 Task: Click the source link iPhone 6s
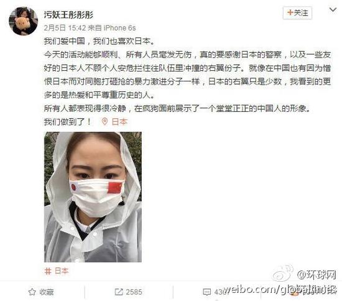(x=119, y=28)
